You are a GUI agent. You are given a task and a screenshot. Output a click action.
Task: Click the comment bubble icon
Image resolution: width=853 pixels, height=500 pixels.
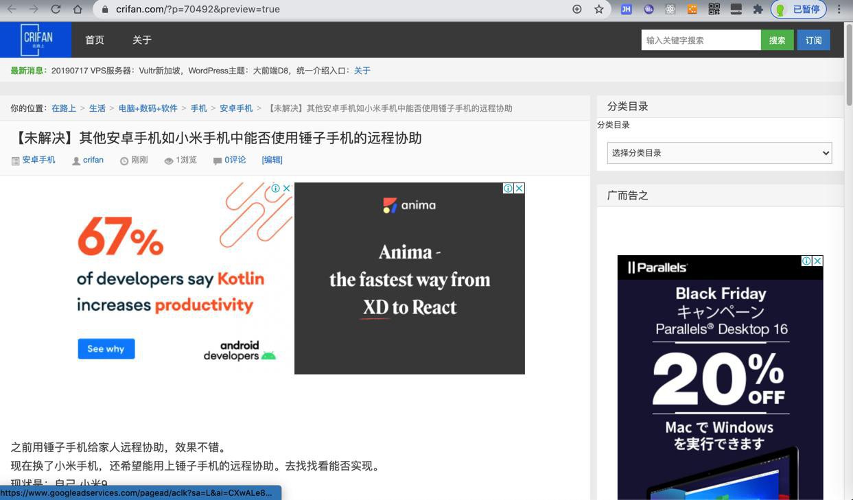point(218,160)
